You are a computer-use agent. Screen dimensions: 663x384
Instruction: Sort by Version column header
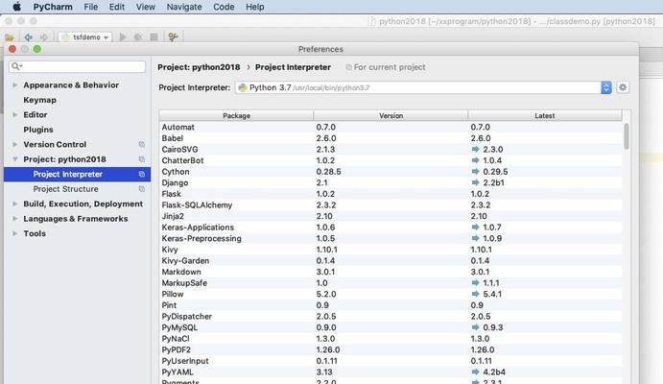pyautogui.click(x=391, y=115)
